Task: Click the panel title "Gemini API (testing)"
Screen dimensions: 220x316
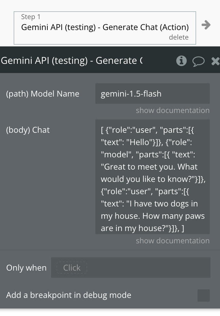Action: click(72, 61)
